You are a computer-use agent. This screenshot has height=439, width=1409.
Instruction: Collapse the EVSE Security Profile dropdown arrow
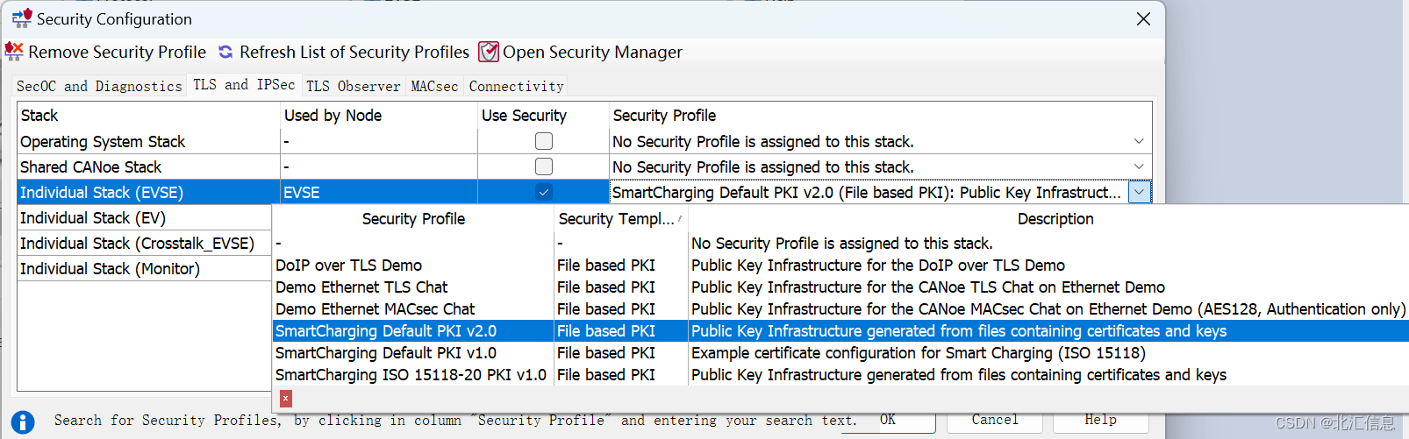click(1140, 192)
